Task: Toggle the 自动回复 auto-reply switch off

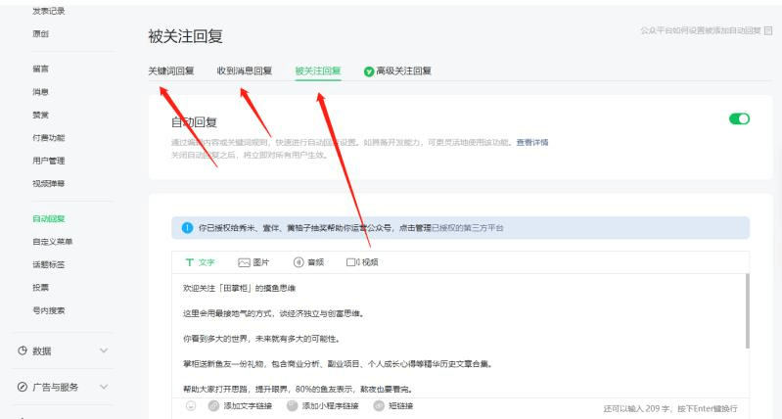Action: point(739,118)
